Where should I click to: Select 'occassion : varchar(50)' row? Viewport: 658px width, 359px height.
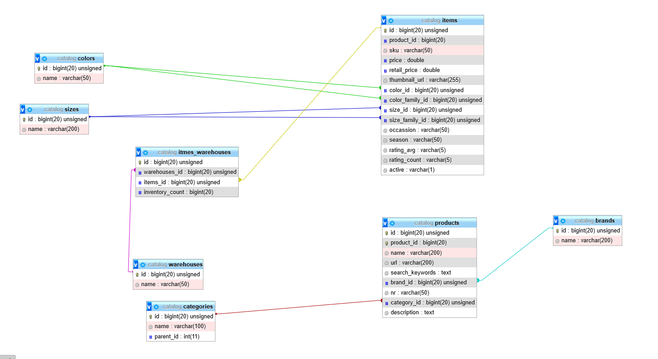(432, 130)
